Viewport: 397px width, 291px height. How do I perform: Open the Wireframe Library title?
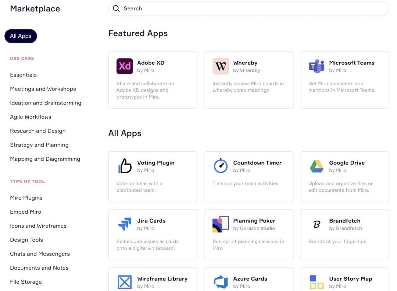pos(162,279)
